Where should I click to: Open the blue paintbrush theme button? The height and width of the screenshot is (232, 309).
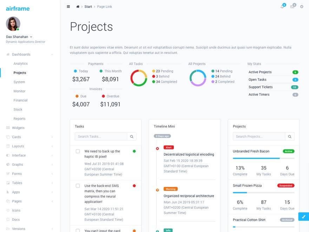[x=303, y=217]
